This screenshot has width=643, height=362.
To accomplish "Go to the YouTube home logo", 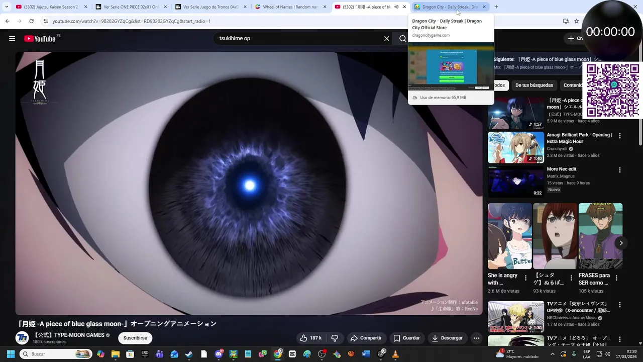I will click(40, 39).
